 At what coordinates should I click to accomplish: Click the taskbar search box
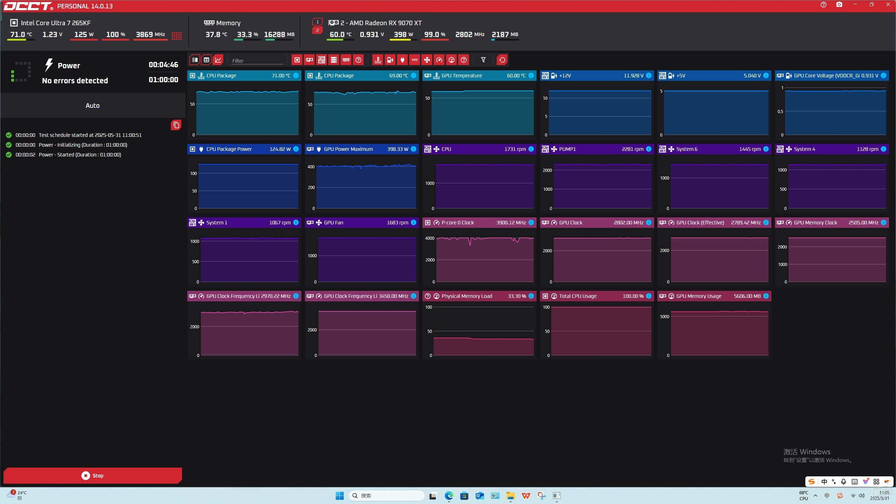click(386, 496)
